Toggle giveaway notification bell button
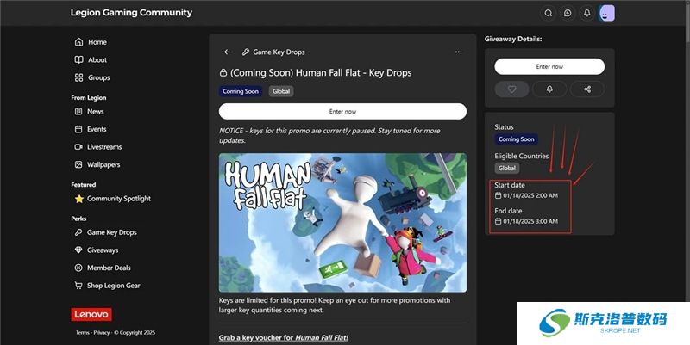690x345 pixels. click(x=549, y=89)
